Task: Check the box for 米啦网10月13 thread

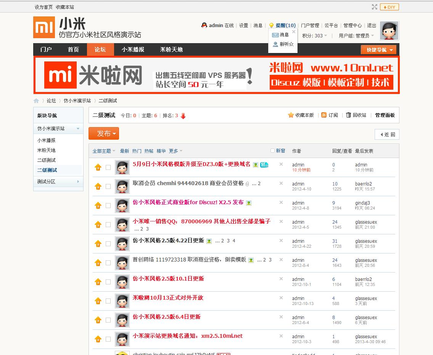Action: click(108, 301)
